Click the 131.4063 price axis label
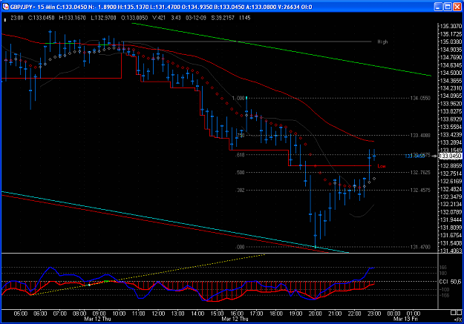Image resolution: width=464 pixels, height=324 pixels. [451, 251]
